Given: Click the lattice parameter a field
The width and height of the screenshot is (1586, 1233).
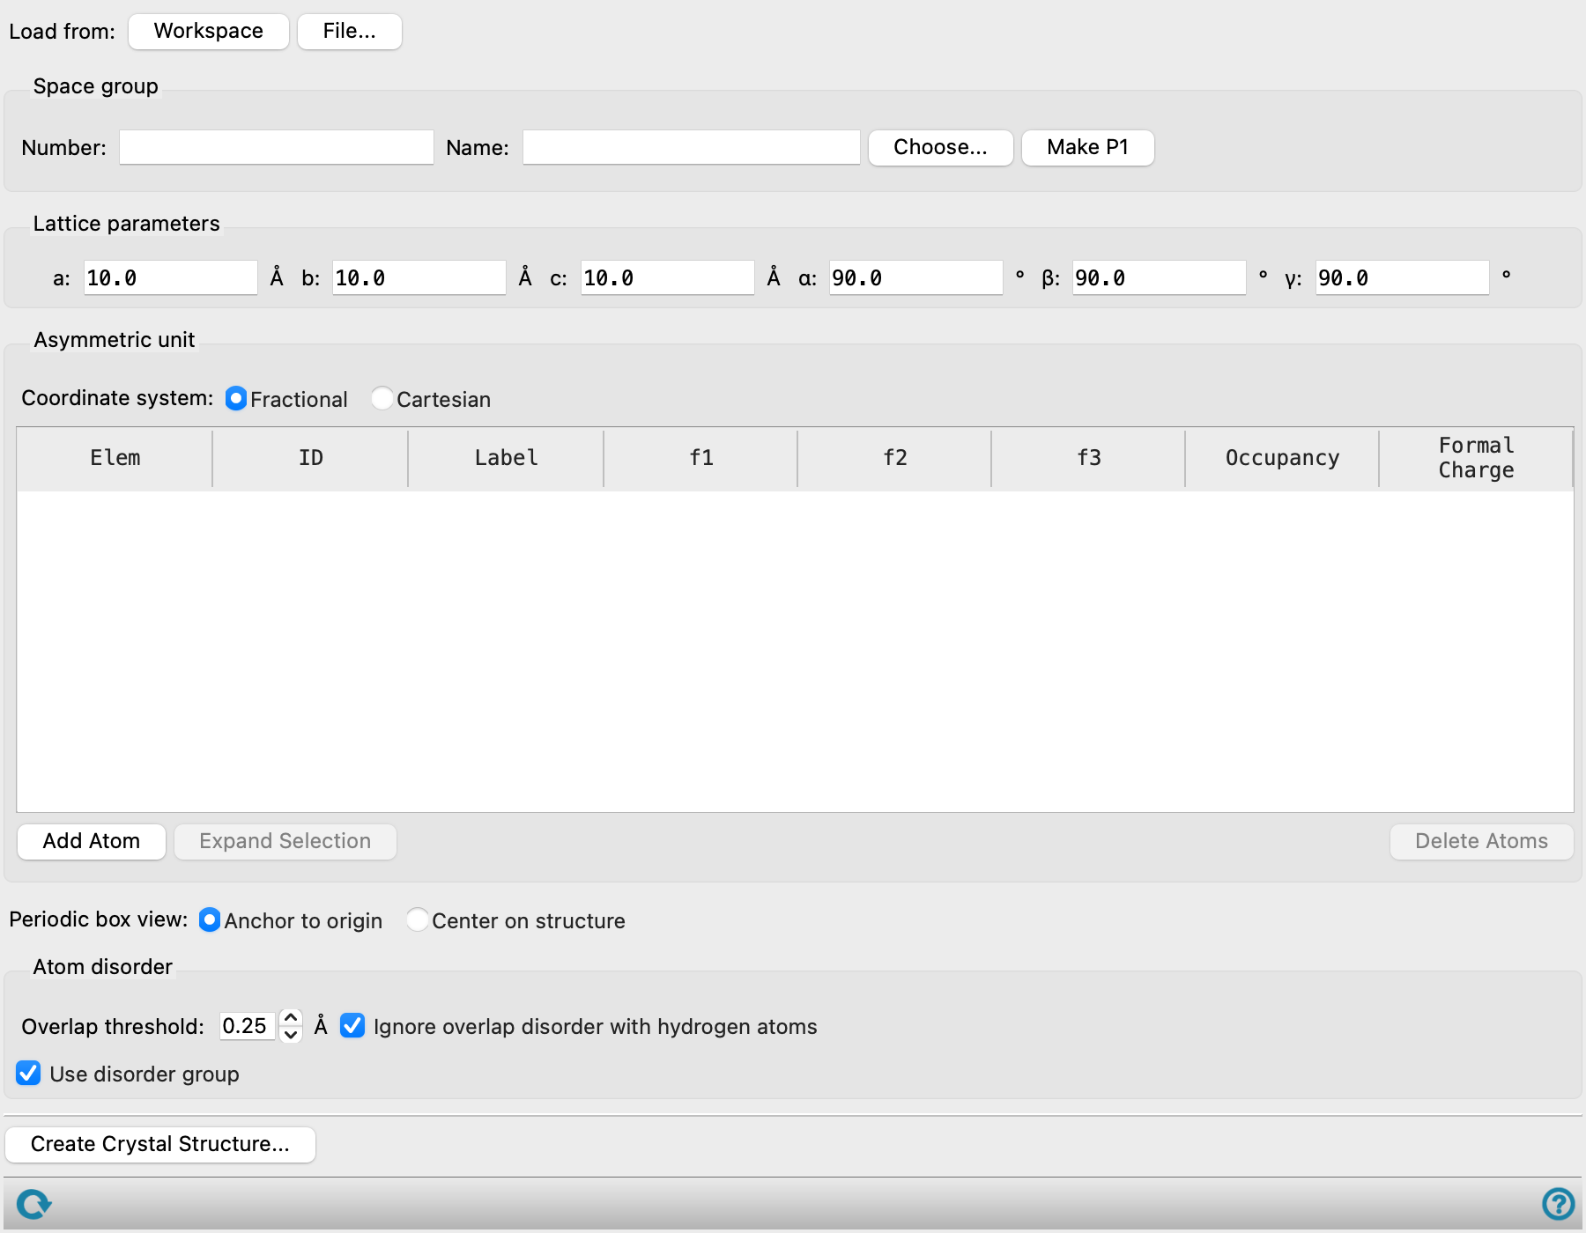Looking at the screenshot, I should 171,278.
